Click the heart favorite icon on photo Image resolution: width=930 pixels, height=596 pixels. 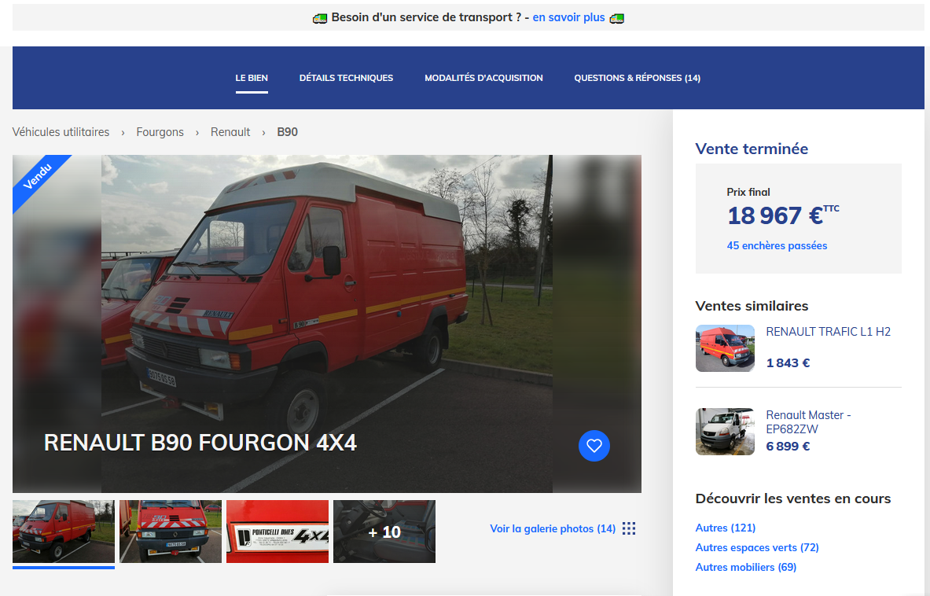594,446
